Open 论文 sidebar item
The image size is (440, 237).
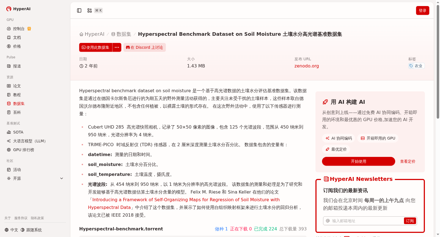click(x=35, y=86)
